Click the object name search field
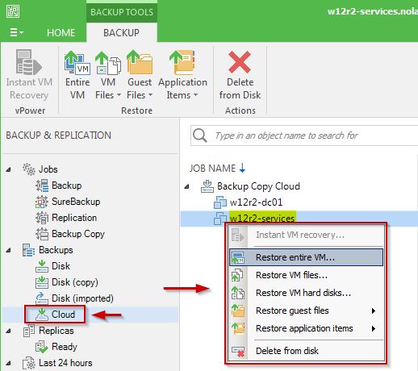 (x=304, y=135)
